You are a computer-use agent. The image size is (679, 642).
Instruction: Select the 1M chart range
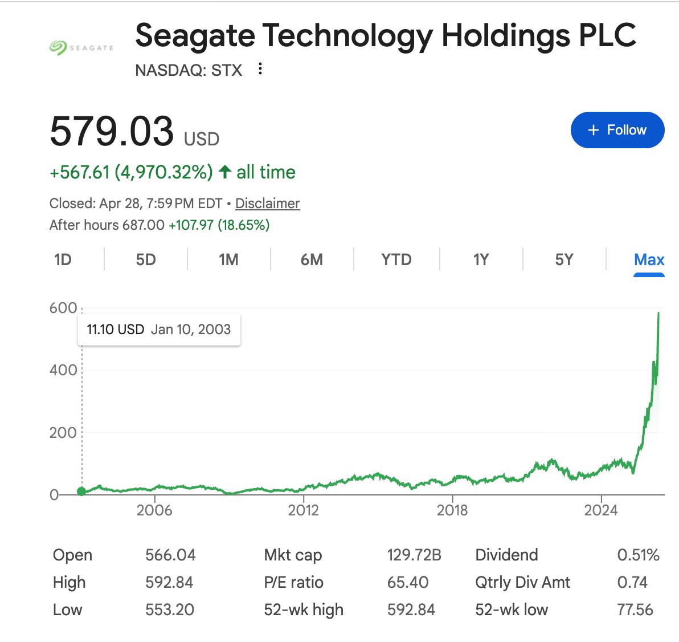pyautogui.click(x=228, y=260)
